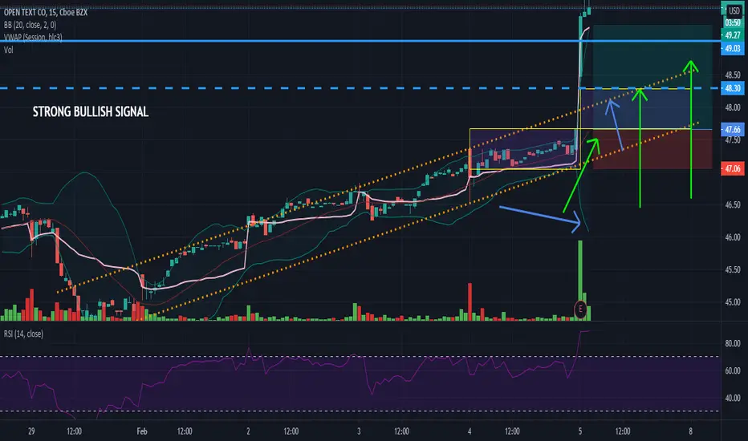
Task: Click the red 47.06 stop price label
Action: (x=732, y=168)
